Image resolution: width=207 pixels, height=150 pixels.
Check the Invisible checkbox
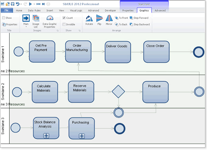click(64, 24)
